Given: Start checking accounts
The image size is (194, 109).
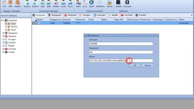Looking at the screenshot, I should pyautogui.click(x=79, y=4).
